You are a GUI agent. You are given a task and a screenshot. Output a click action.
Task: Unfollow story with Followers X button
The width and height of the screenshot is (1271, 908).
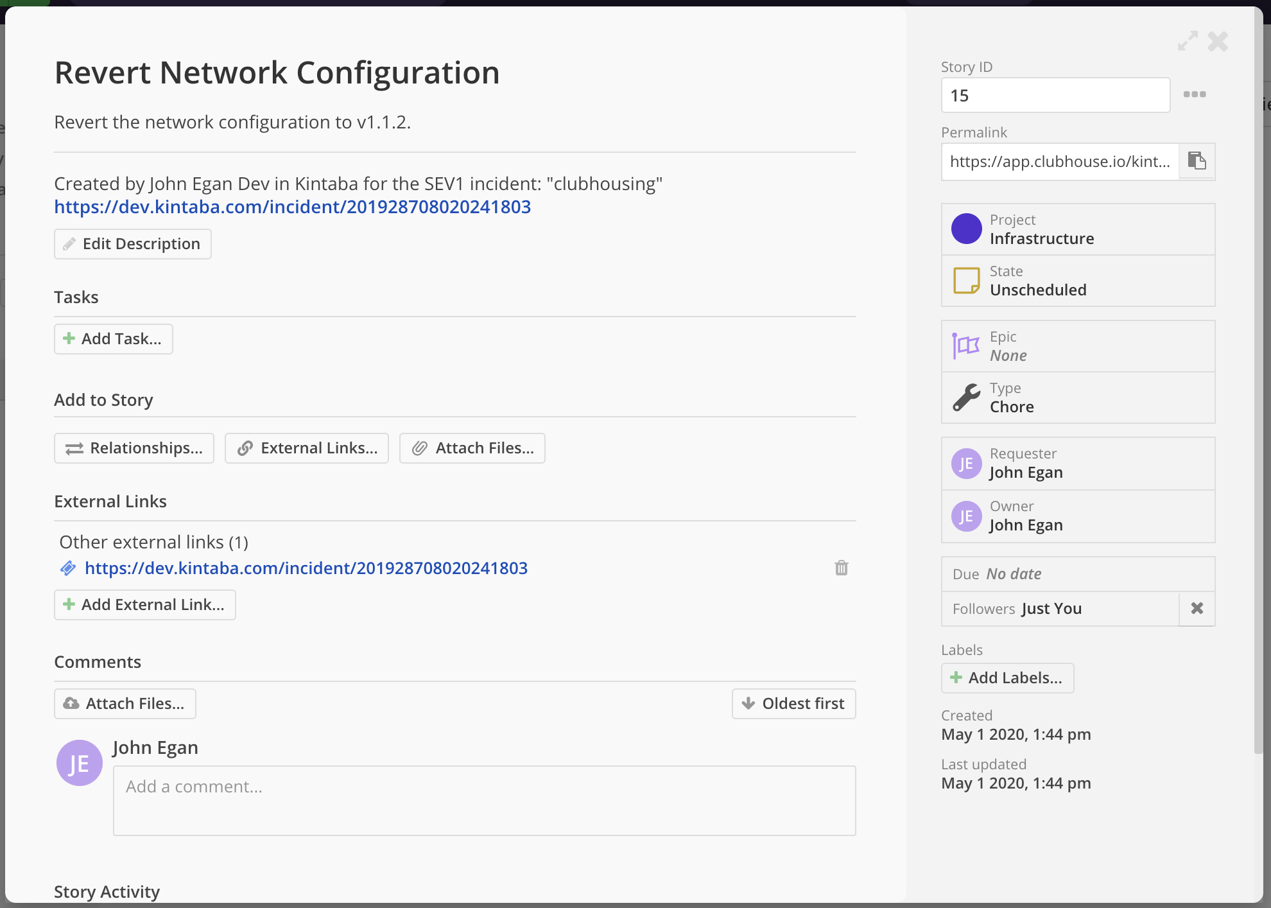[1197, 608]
